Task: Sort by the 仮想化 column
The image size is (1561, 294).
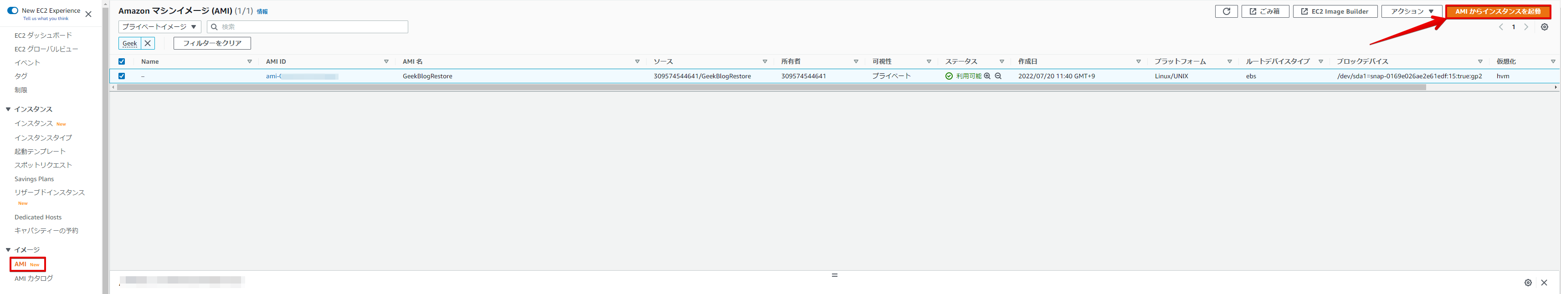Action: click(1552, 62)
